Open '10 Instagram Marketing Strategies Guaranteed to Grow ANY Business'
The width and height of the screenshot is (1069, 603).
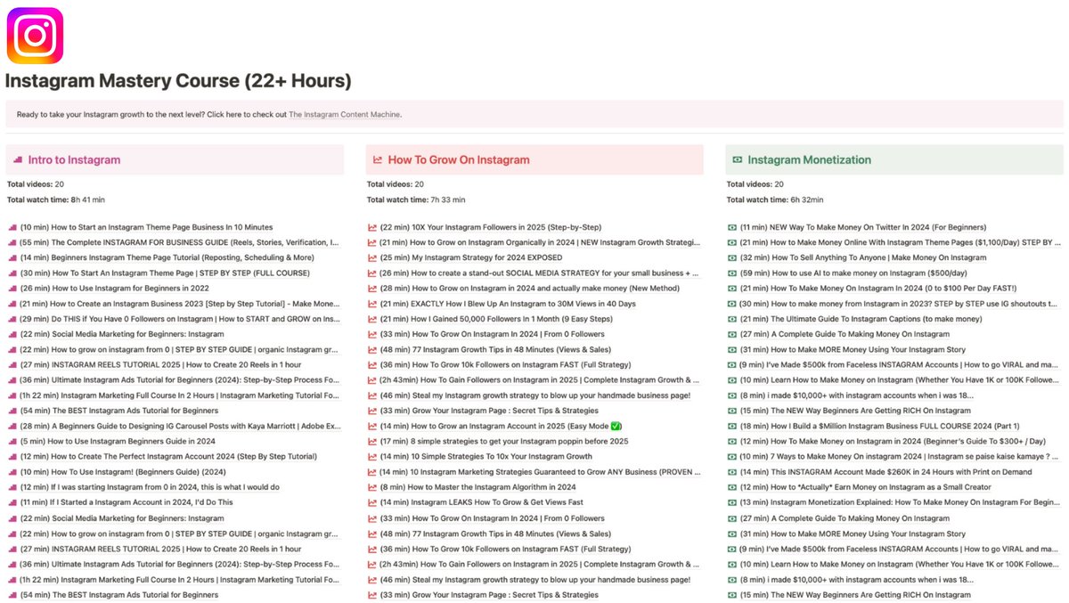tap(540, 472)
